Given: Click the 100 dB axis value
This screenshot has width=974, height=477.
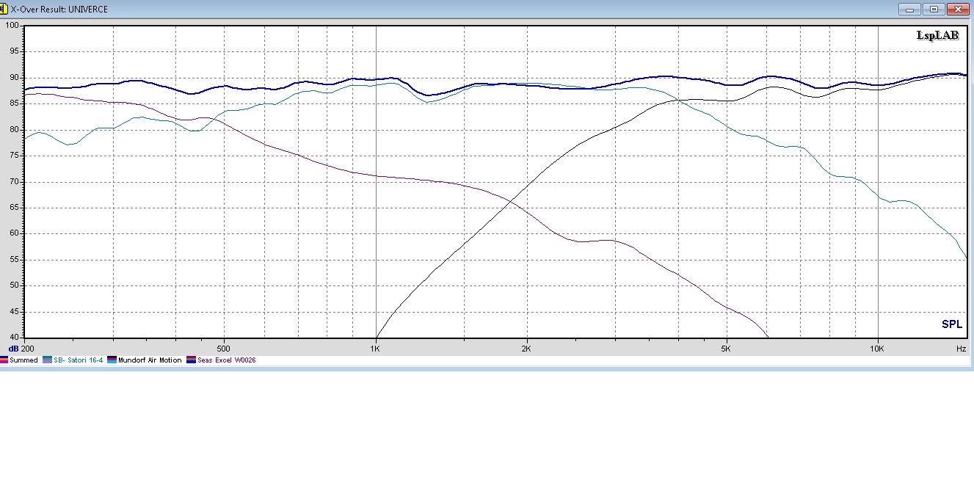Looking at the screenshot, I should pos(12,26).
